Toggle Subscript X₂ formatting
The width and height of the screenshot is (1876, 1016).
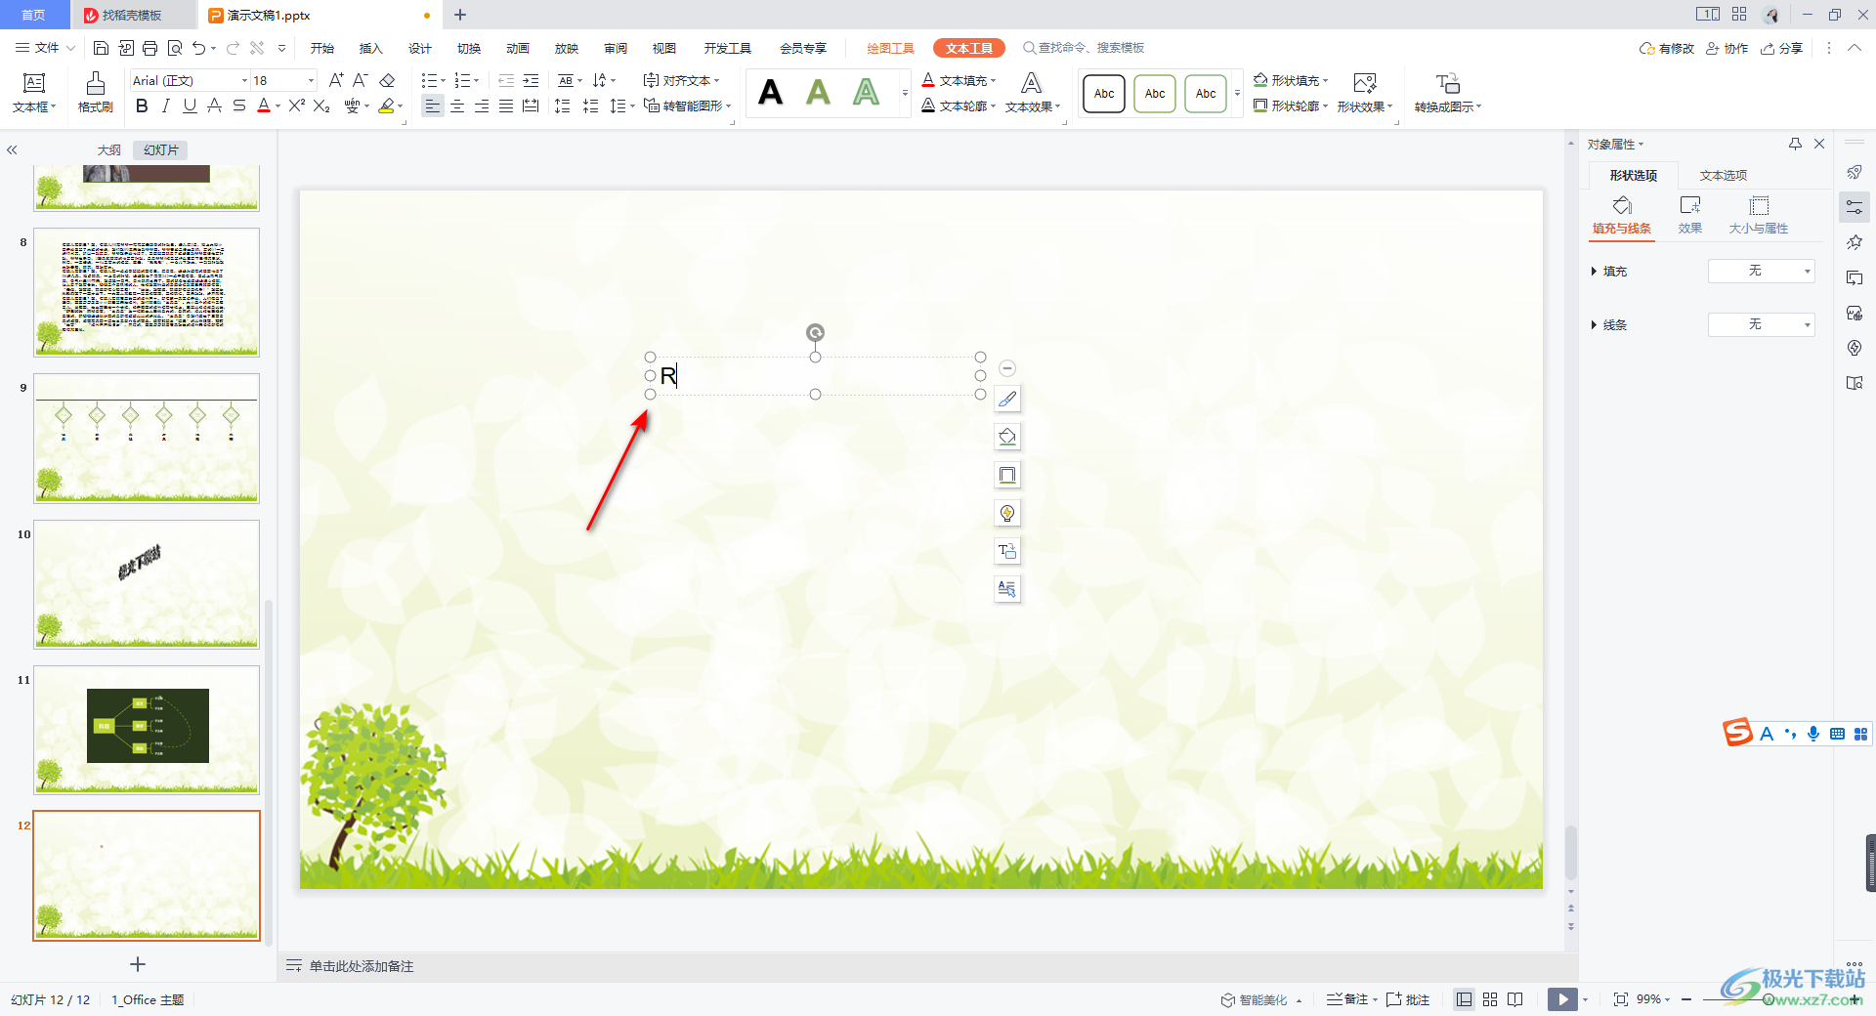321,106
